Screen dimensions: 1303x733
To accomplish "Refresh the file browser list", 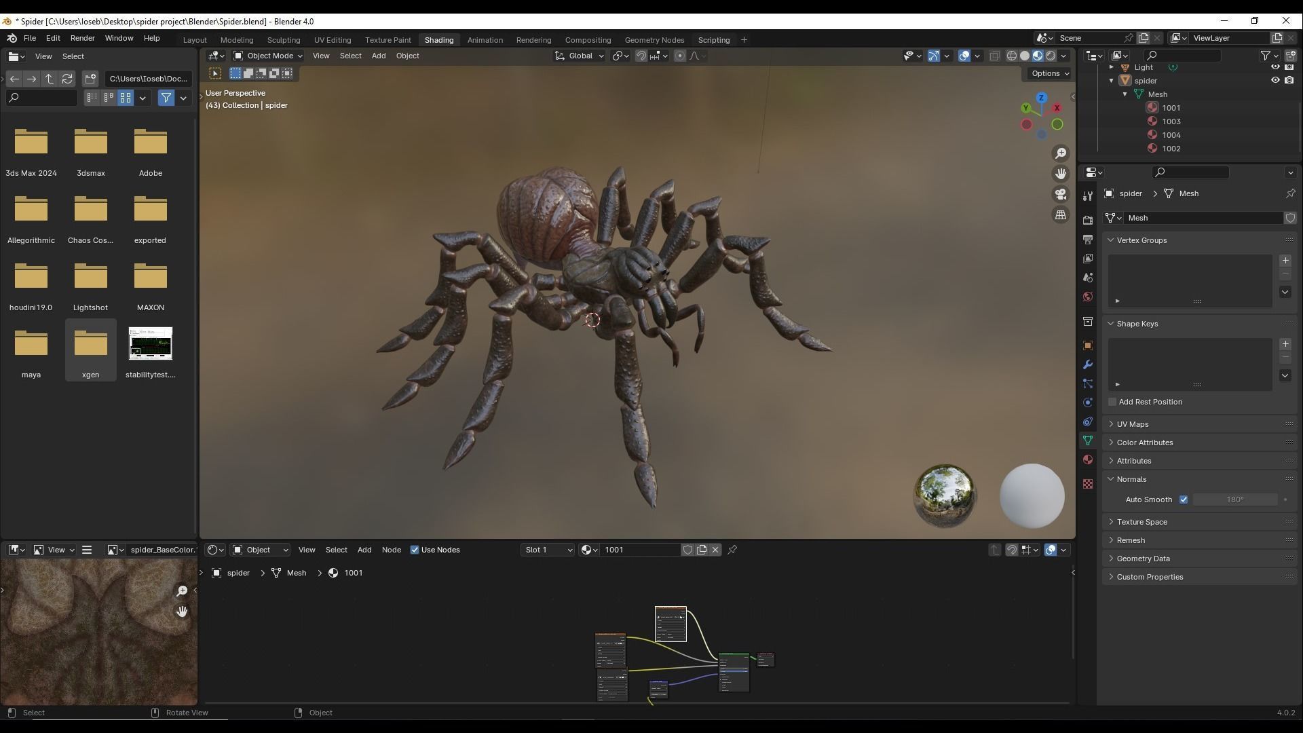I will (67, 79).
